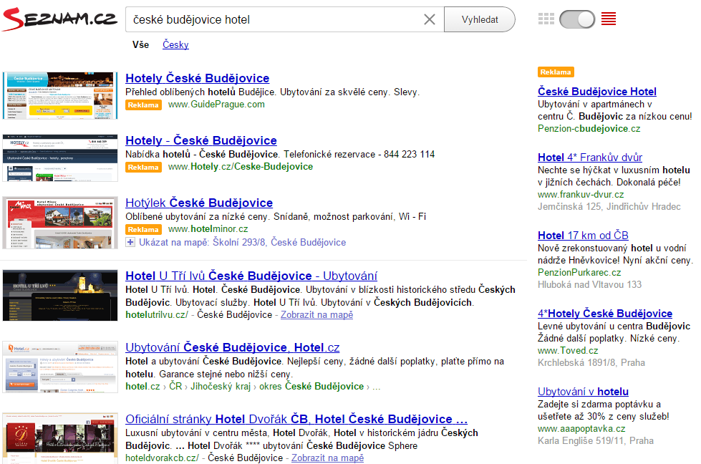The width and height of the screenshot is (701, 464).
Task: Click the Hotel Minor website thumbnail
Action: coord(60,223)
